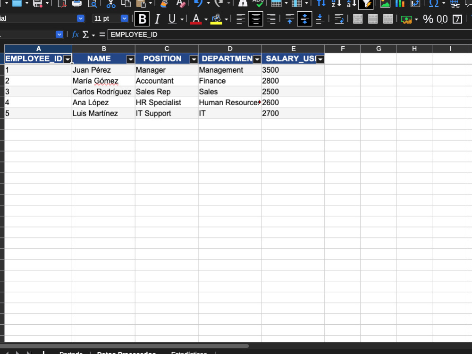
Task: Open the font name dropdown
Action: (x=80, y=18)
